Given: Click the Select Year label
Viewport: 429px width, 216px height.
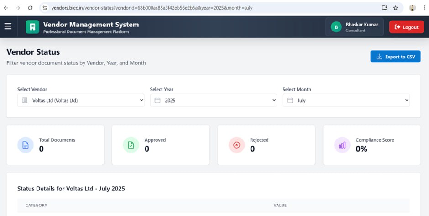Looking at the screenshot, I should pyautogui.click(x=162, y=89).
